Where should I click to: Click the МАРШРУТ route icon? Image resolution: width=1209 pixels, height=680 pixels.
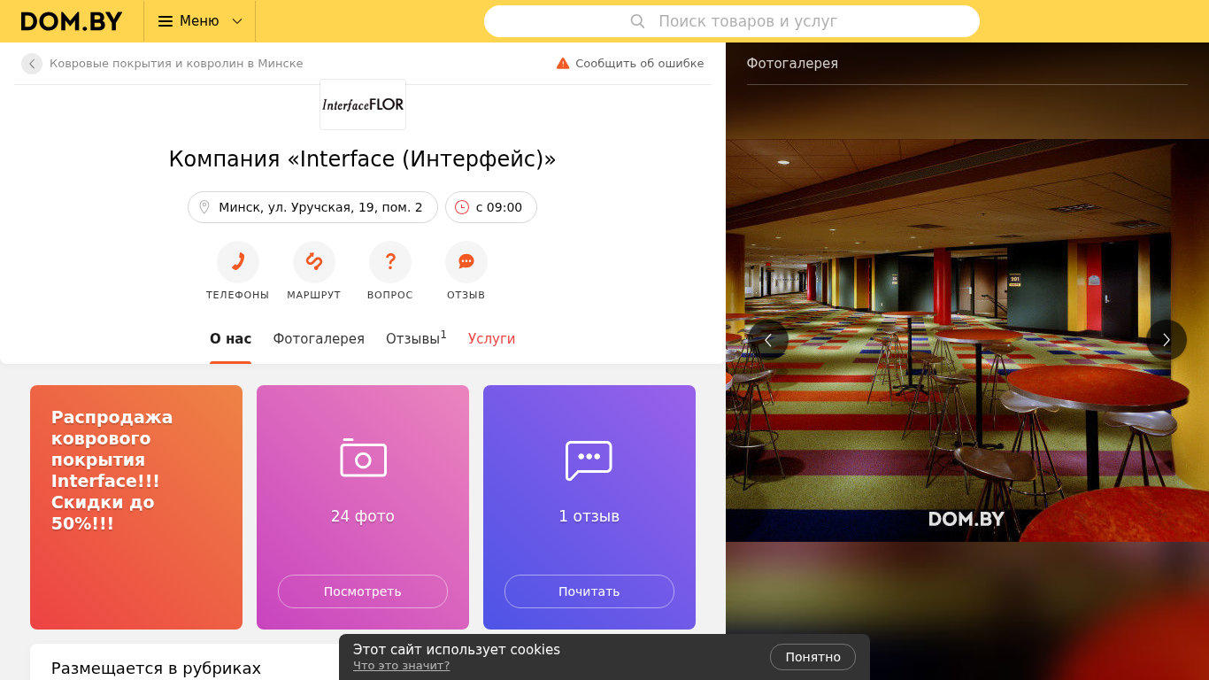point(314,262)
